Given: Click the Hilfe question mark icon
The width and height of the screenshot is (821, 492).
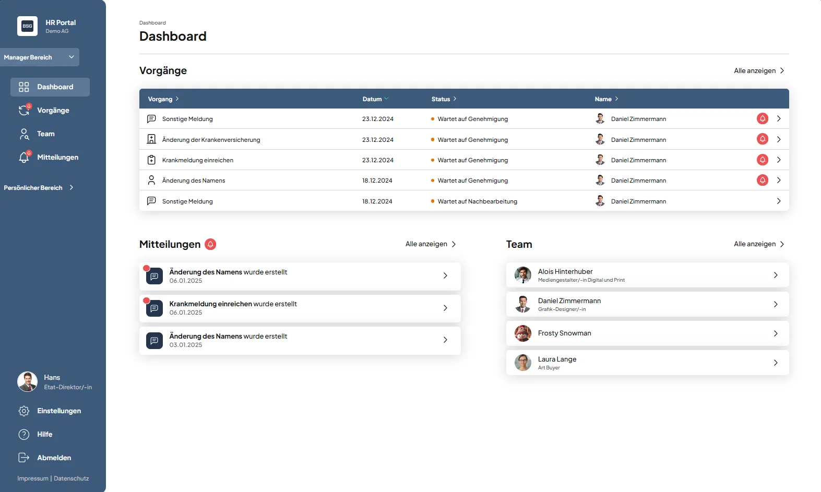Looking at the screenshot, I should pyautogui.click(x=24, y=435).
